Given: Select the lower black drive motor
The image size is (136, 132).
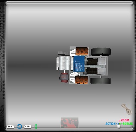Looking at the screenshot, I should coord(92,71).
